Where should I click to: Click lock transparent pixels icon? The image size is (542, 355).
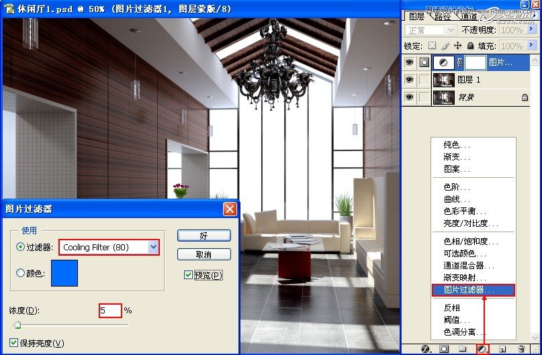click(x=432, y=46)
